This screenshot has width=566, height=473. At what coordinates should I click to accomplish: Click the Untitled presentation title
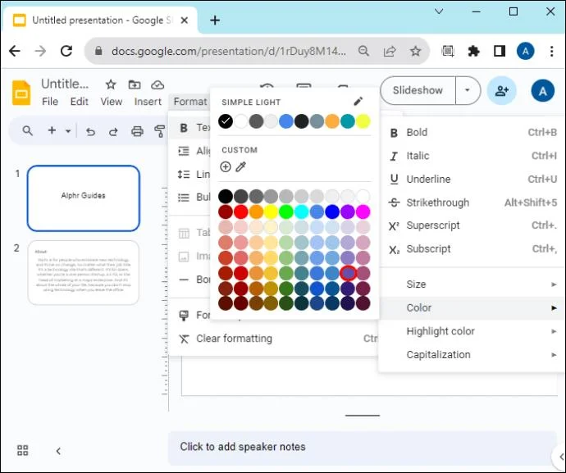point(65,84)
